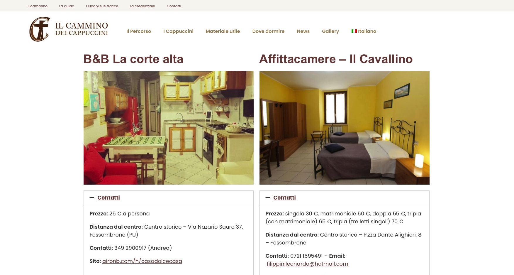Open the I Cappuccini menu
This screenshot has height=275, width=514.
tap(178, 31)
